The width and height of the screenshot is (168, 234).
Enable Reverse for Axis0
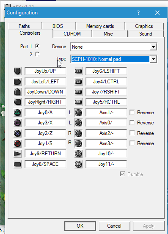tap(132, 123)
